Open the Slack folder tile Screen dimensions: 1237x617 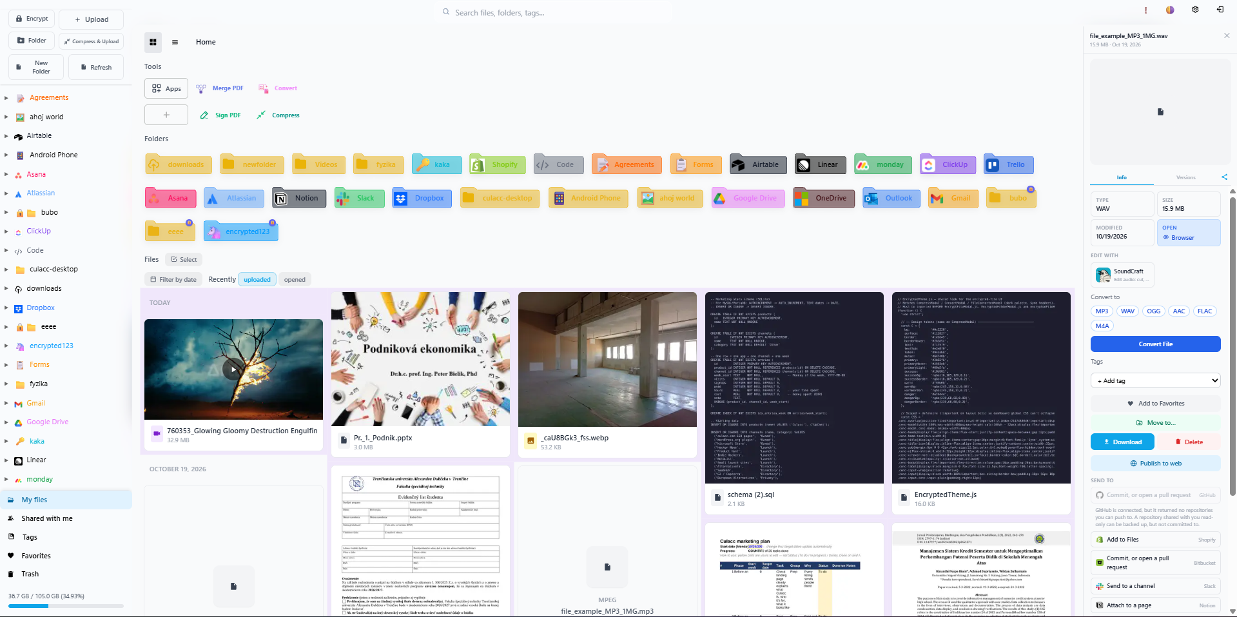pyautogui.click(x=359, y=198)
